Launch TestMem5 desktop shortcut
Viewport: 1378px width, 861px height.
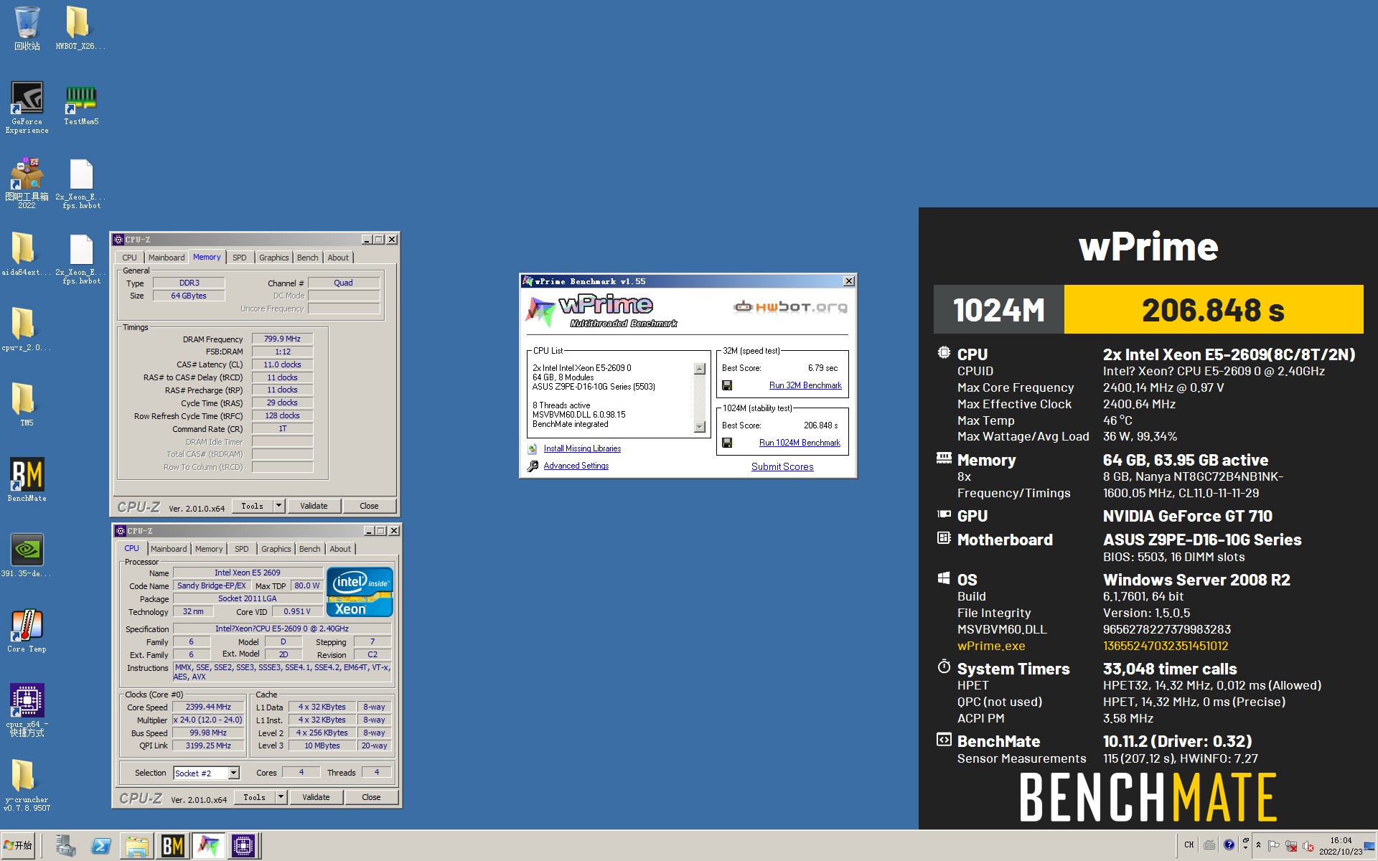pos(80,104)
